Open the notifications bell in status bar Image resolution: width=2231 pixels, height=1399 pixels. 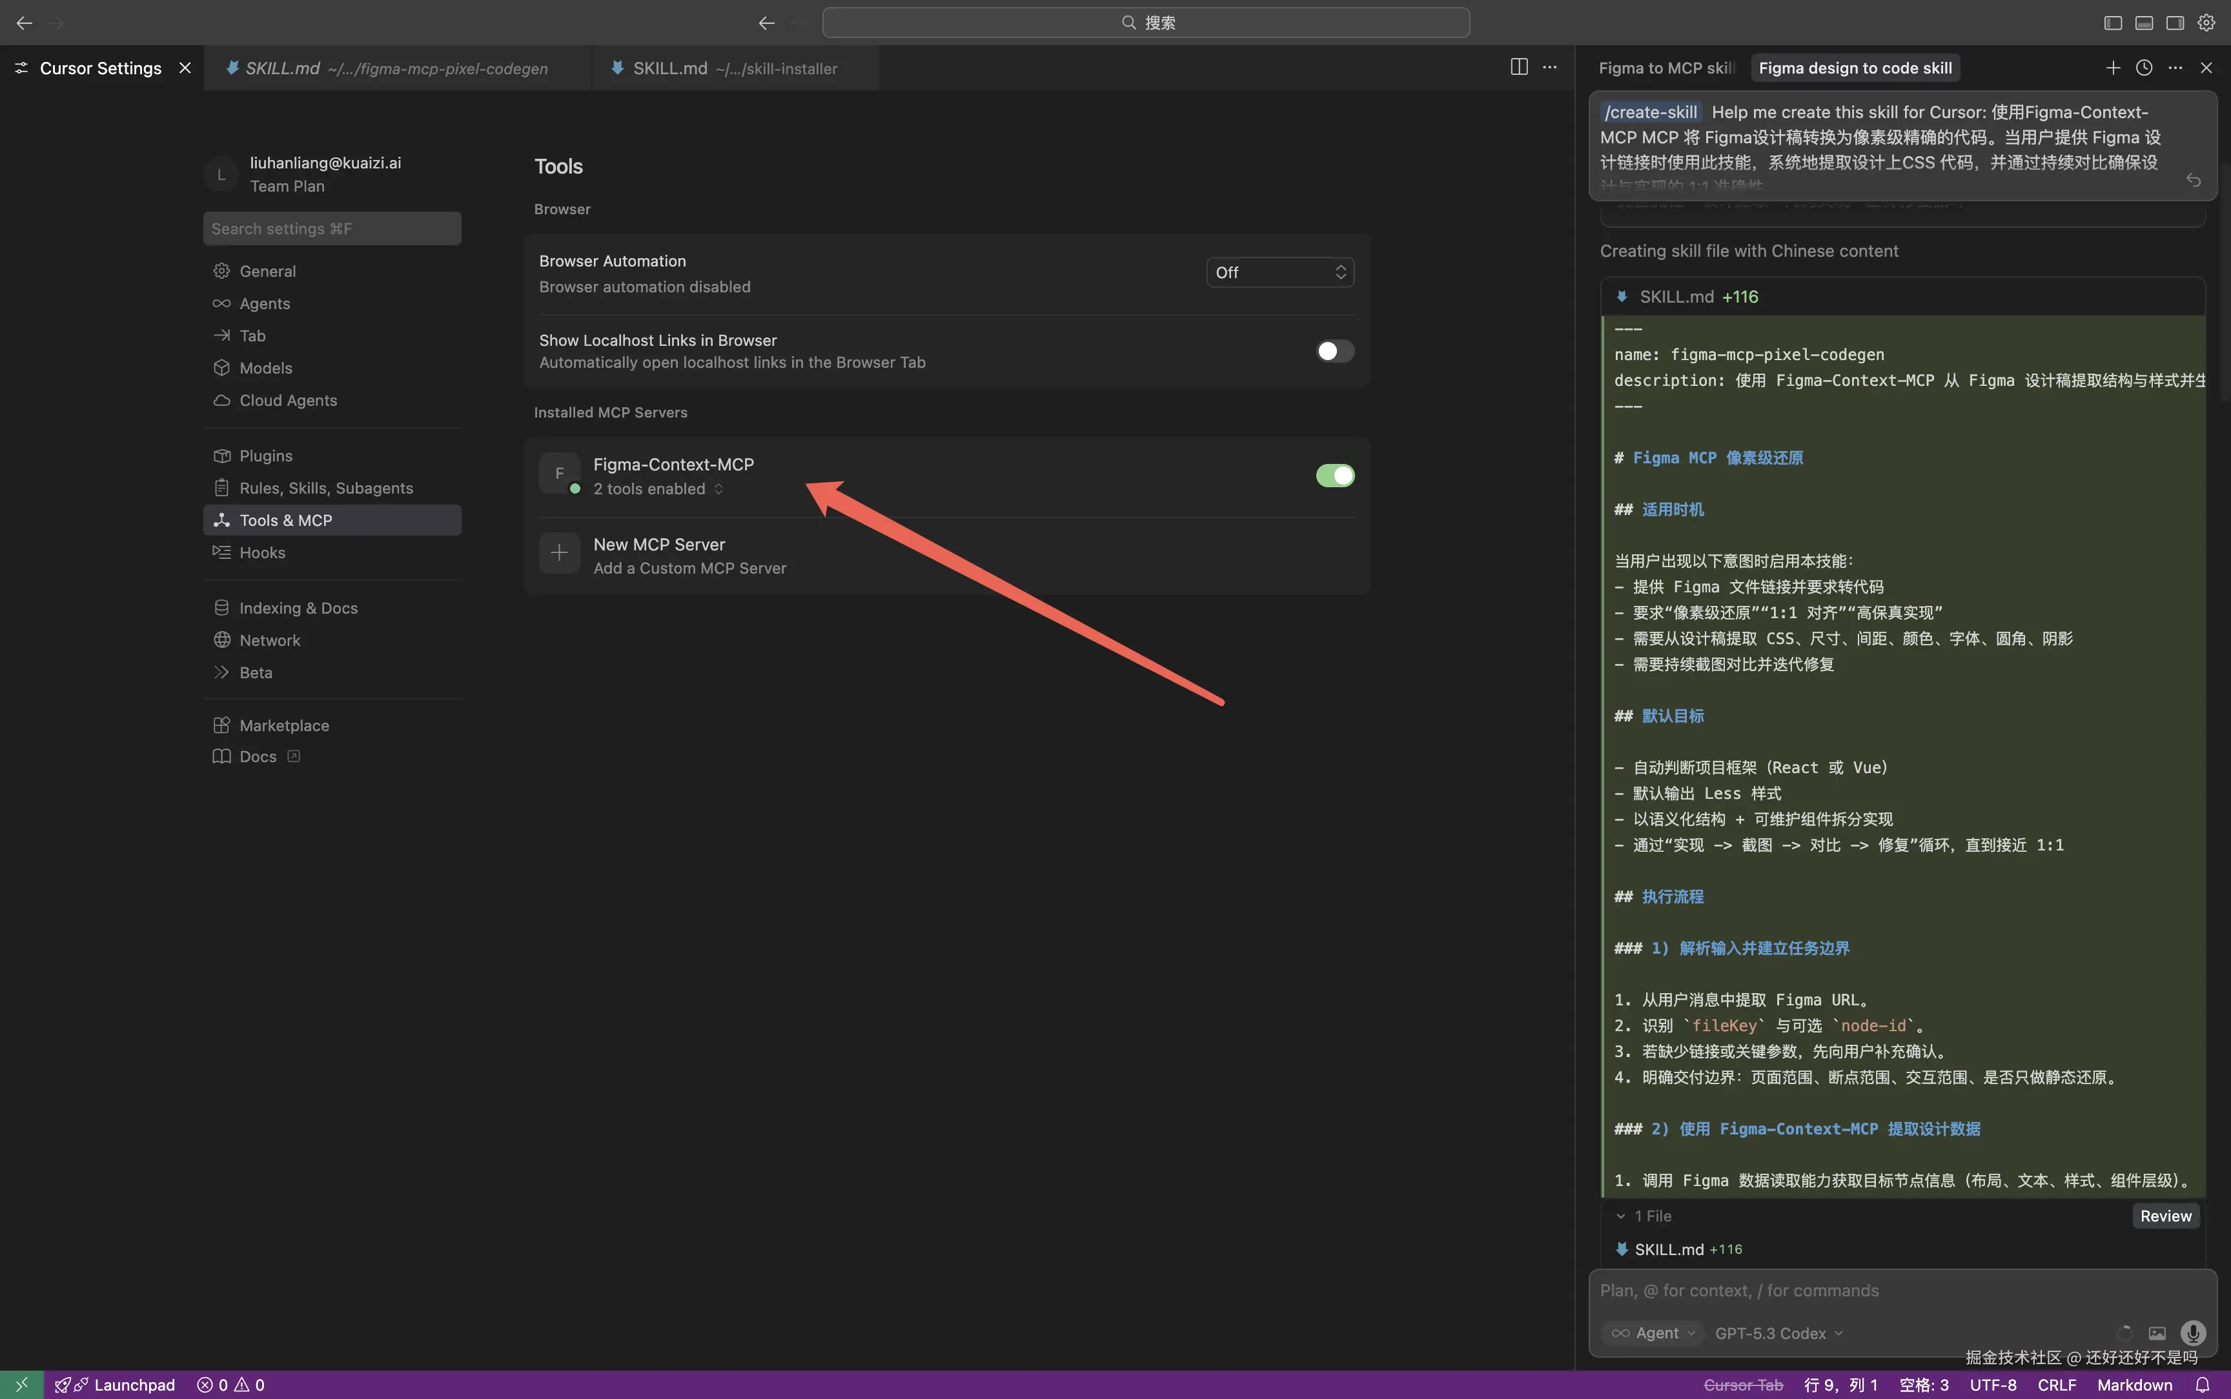pos(2203,1384)
